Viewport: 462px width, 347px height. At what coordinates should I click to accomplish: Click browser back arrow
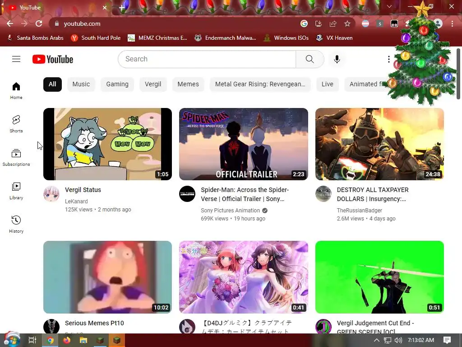[10, 23]
